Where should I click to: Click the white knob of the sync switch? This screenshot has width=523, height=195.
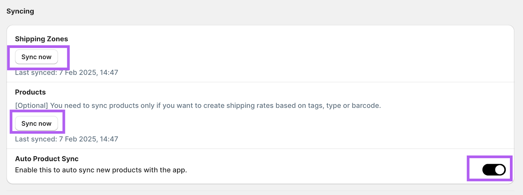(x=499, y=170)
